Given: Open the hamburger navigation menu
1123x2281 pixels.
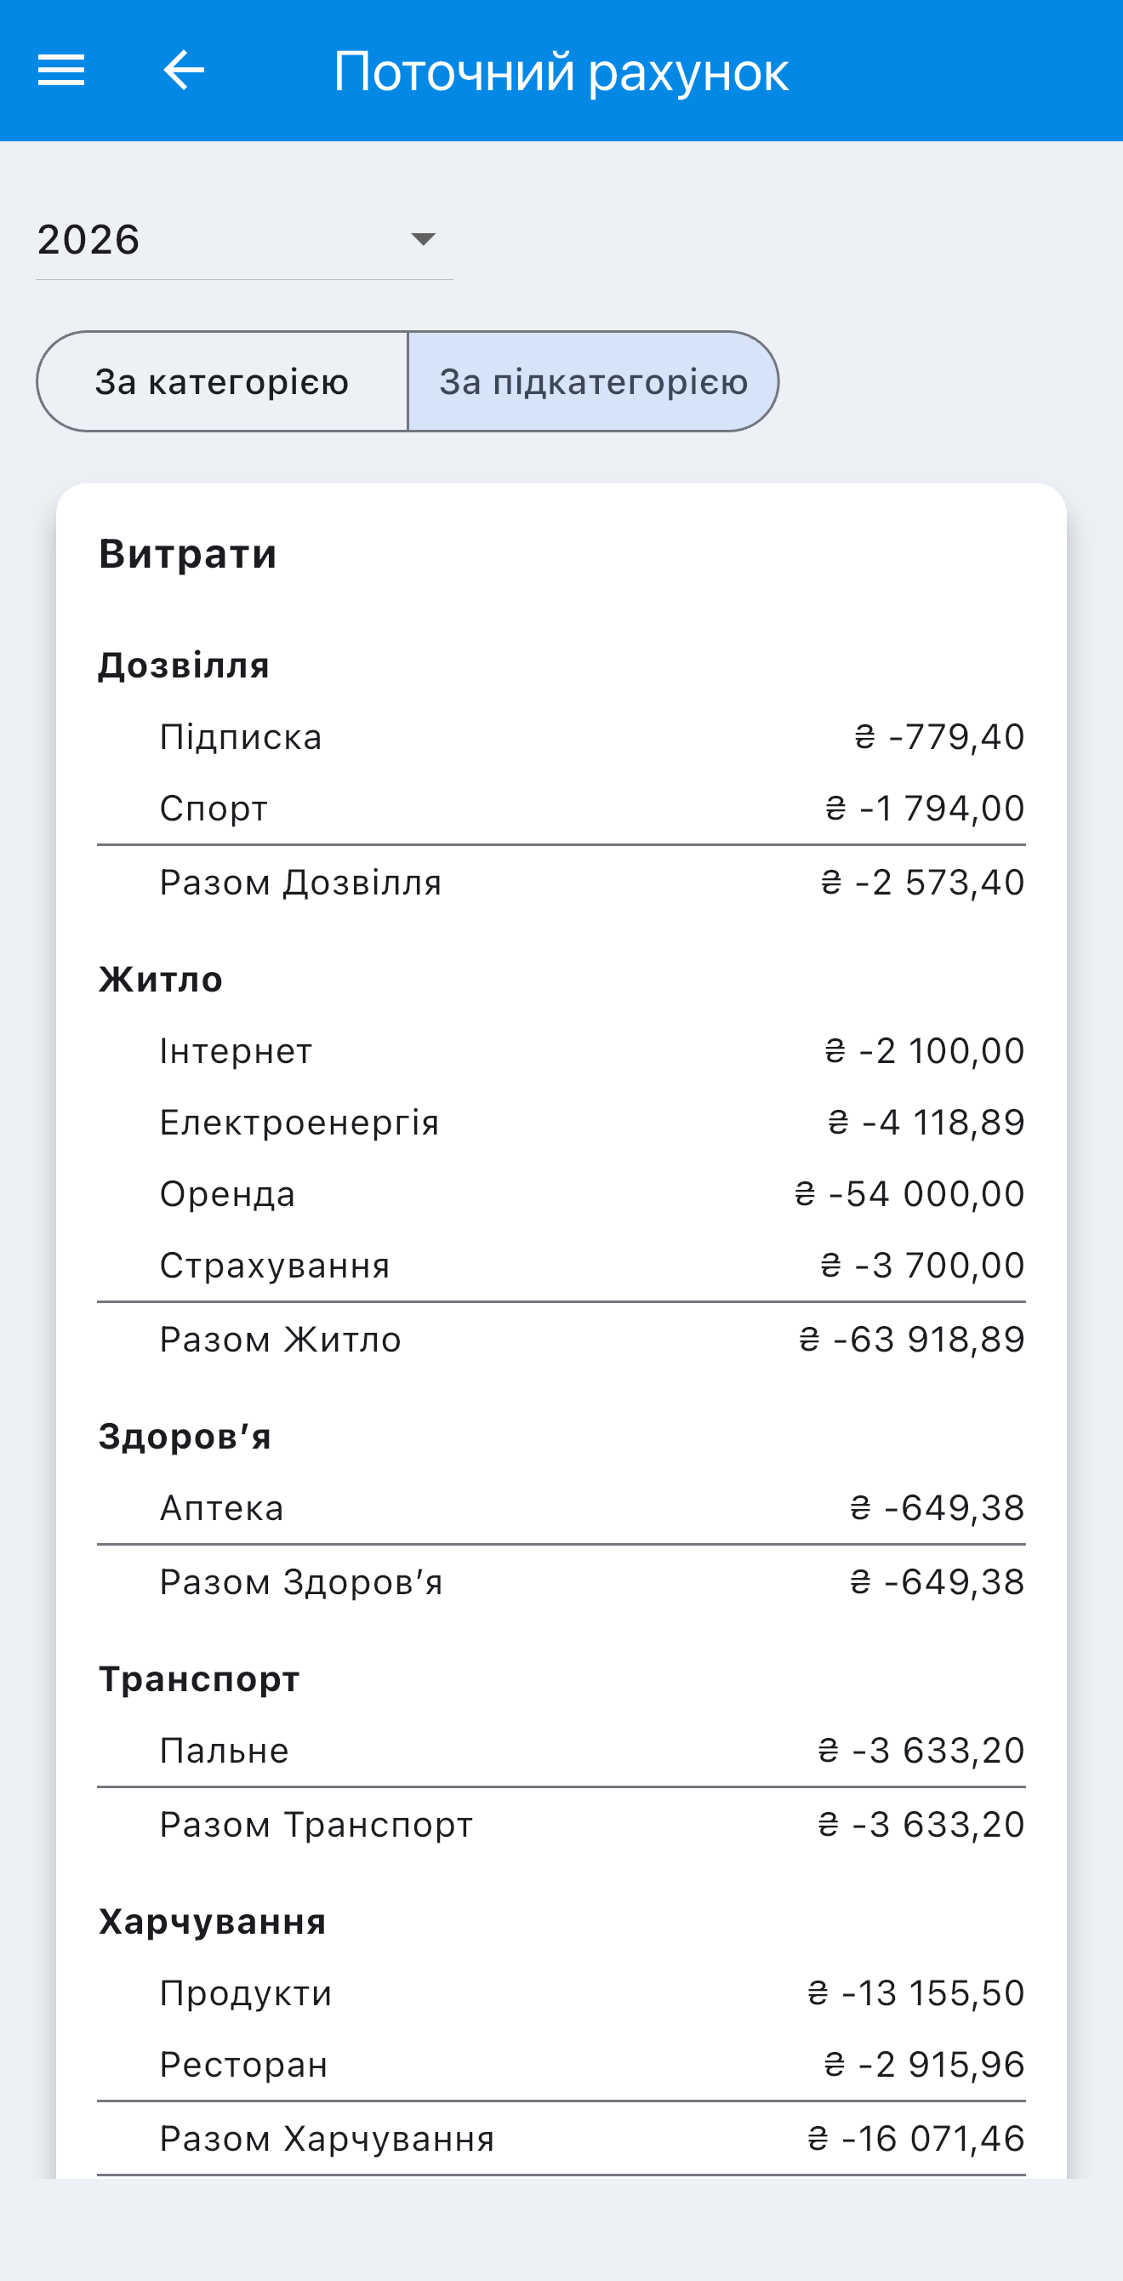Looking at the screenshot, I should click(61, 70).
